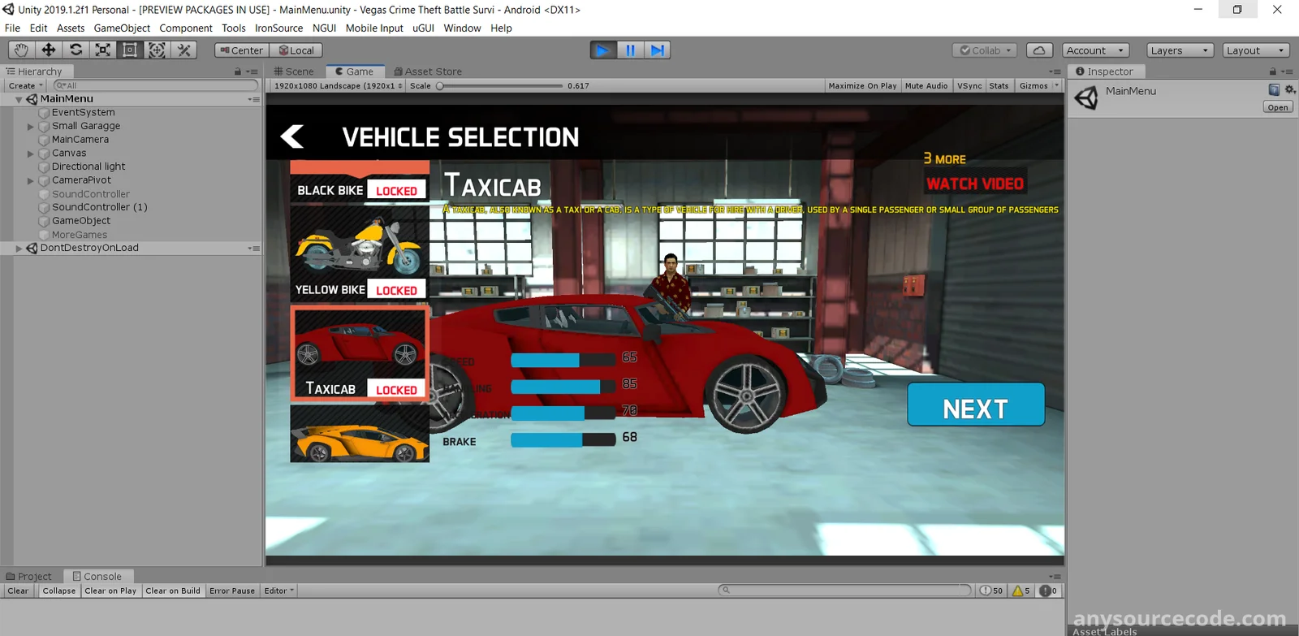This screenshot has height=636, width=1299.
Task: Open cloud services panel icon
Action: tap(1039, 50)
